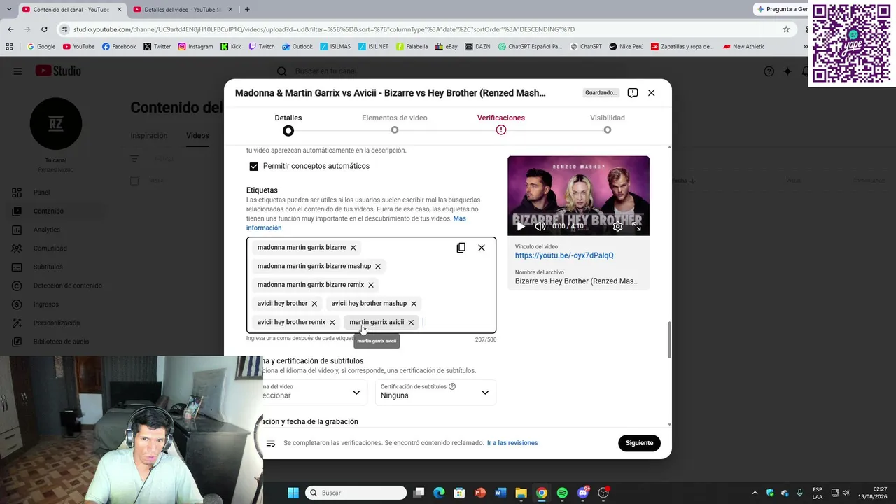Viewport: 896px width, 504px height.
Task: Bookmark this page with the star icon
Action: (786, 29)
